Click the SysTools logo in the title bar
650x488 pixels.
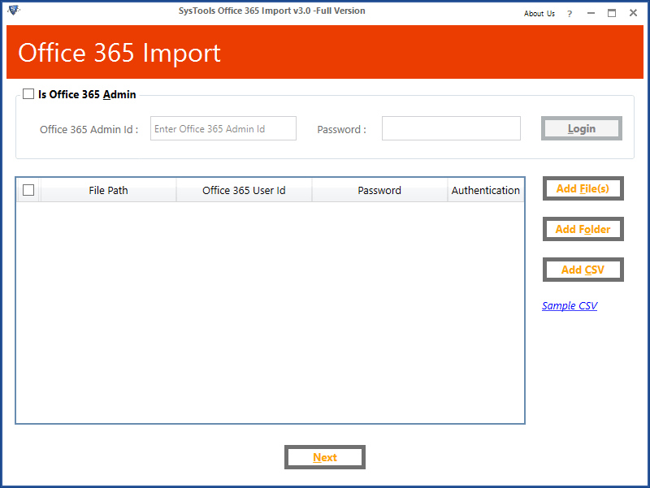point(11,10)
